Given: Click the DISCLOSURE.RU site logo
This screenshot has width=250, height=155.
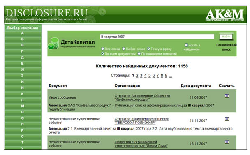Looking at the screenshot, I should (x=46, y=13).
